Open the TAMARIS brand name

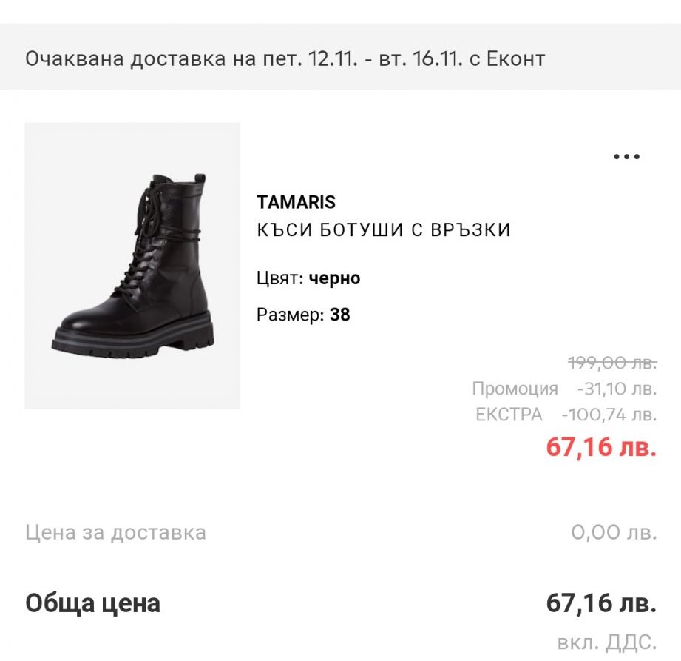coord(296,202)
